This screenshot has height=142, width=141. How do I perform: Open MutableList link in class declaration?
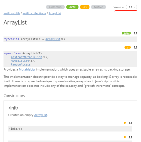click(x=20, y=61)
